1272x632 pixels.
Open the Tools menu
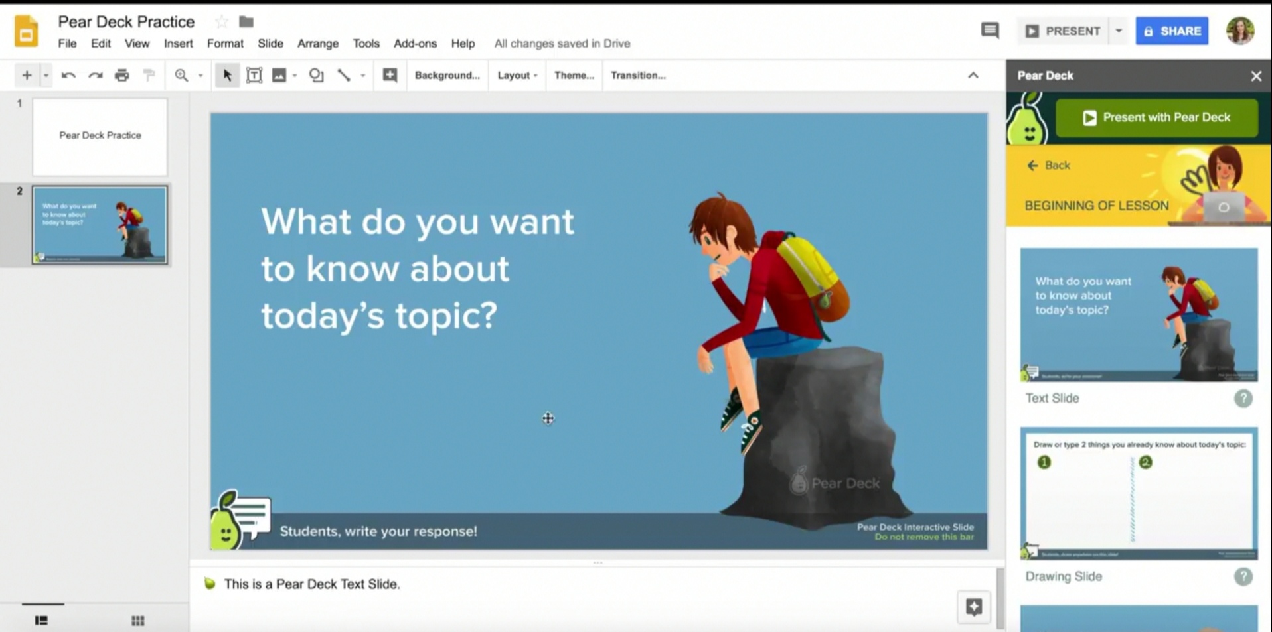366,44
